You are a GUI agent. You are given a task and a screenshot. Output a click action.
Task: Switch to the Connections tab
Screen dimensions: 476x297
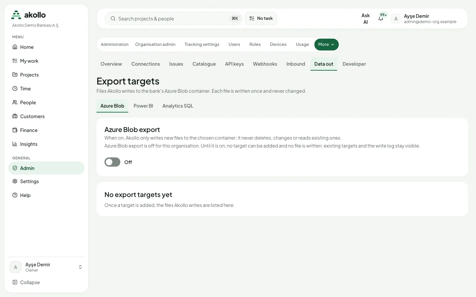pyautogui.click(x=145, y=64)
